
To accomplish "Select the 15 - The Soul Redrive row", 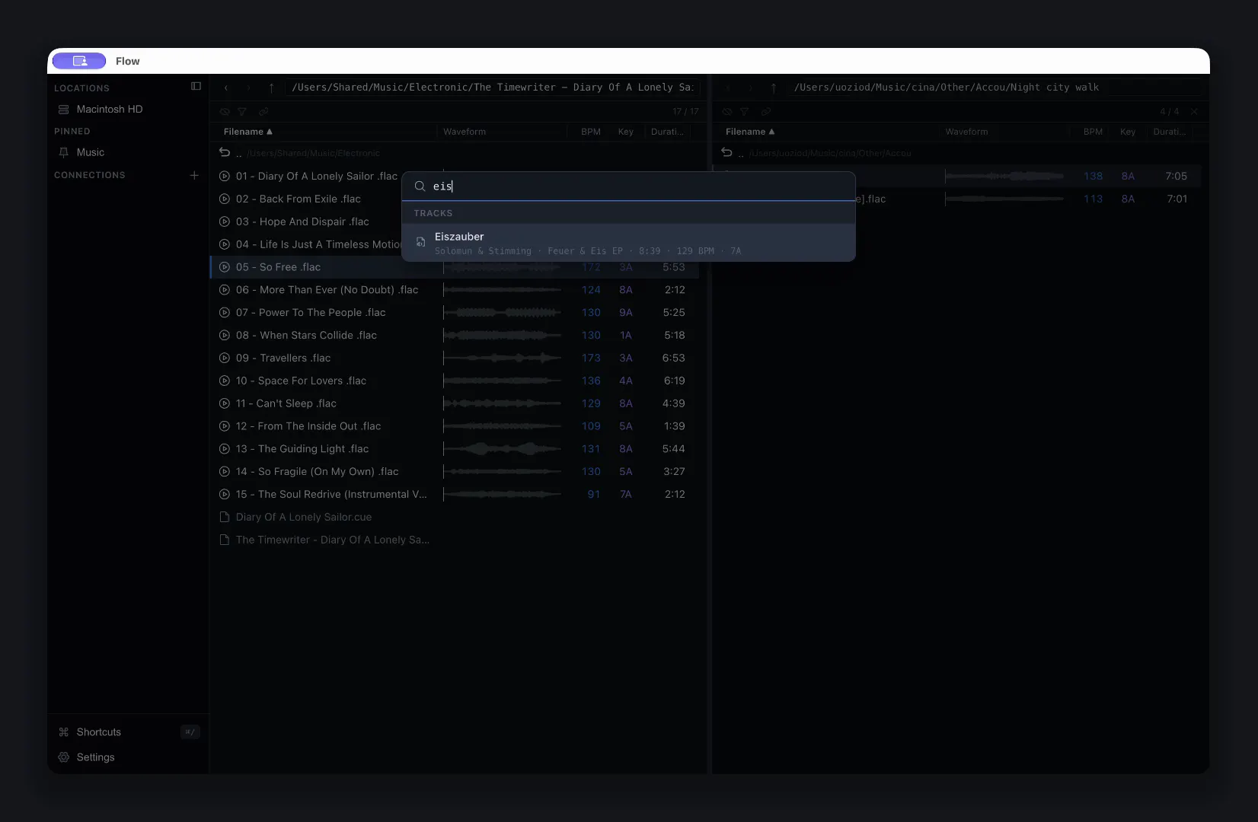I will (x=455, y=495).
